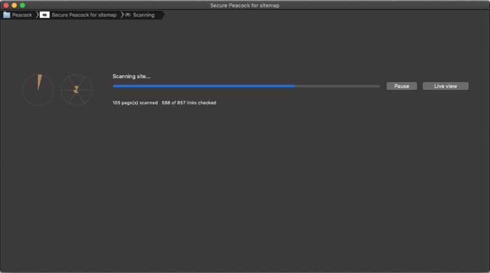Screen dimensions: 490x273
Task: Click the binoculars Scanning icon
Action: pos(127,15)
